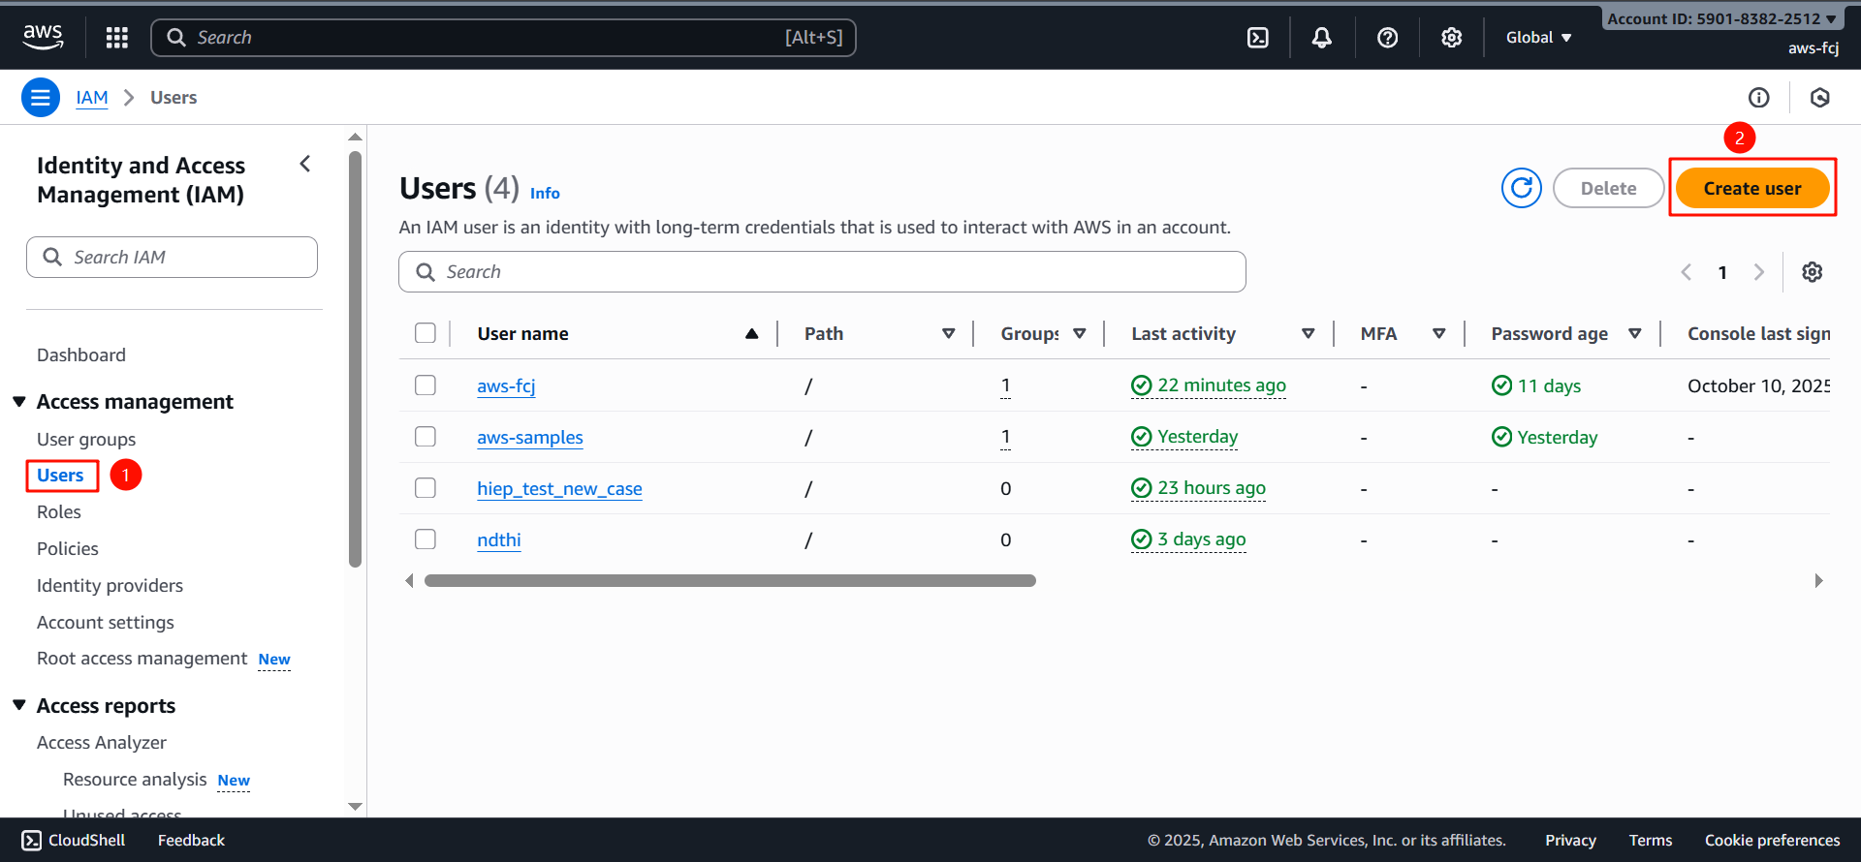Sort by the MFA column arrow
Screen dimensions: 1861x862
[x=1439, y=333]
